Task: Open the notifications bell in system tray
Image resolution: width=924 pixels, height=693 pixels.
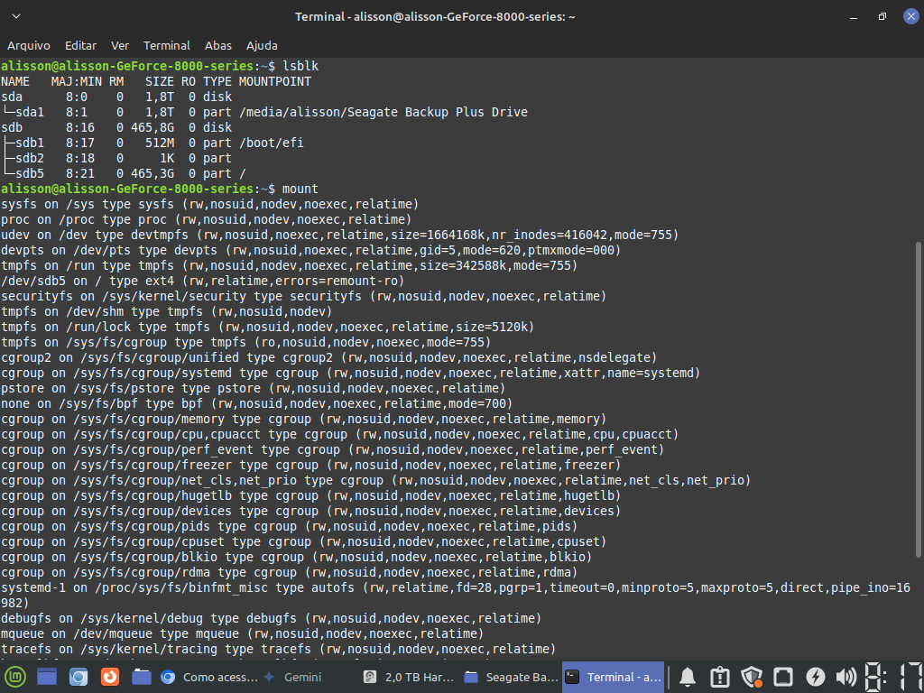Action: tap(688, 677)
